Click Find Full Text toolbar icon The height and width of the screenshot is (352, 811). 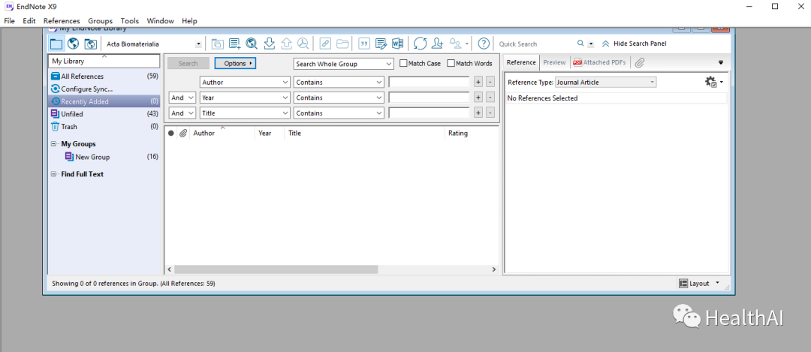tap(303, 44)
